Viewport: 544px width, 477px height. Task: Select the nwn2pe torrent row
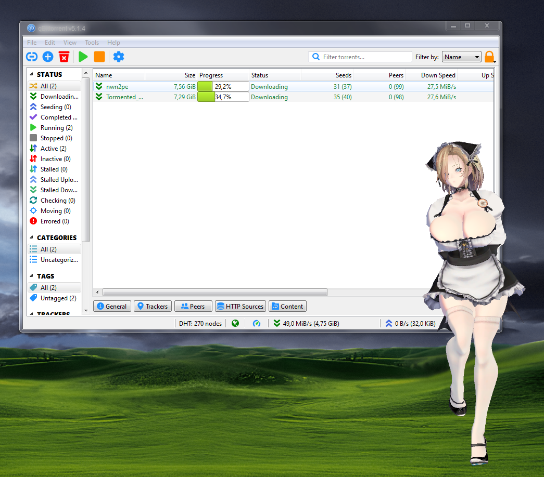coord(293,86)
